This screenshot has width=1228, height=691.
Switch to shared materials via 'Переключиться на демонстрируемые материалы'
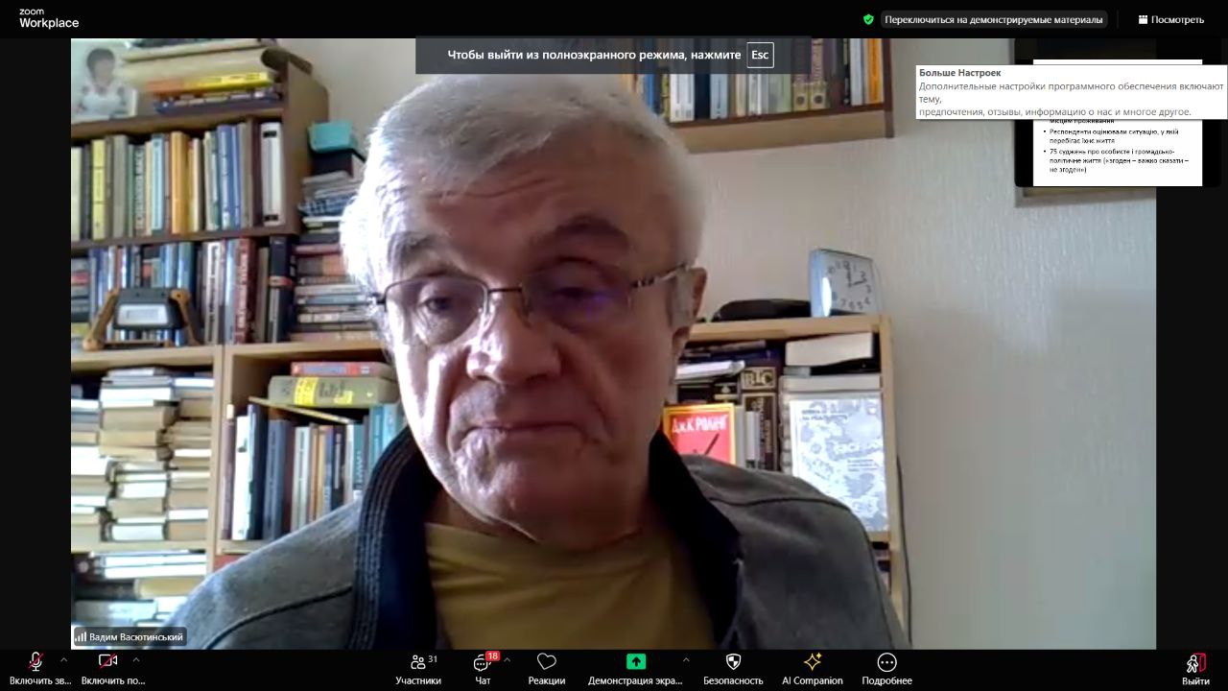(993, 19)
